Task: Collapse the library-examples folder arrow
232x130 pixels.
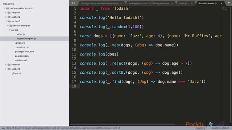Action: tap(8, 26)
